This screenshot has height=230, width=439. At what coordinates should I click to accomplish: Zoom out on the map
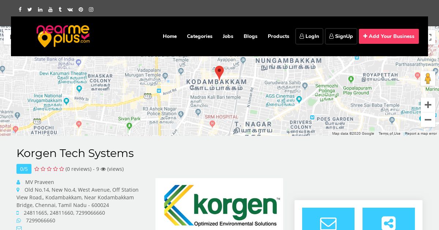428,120
